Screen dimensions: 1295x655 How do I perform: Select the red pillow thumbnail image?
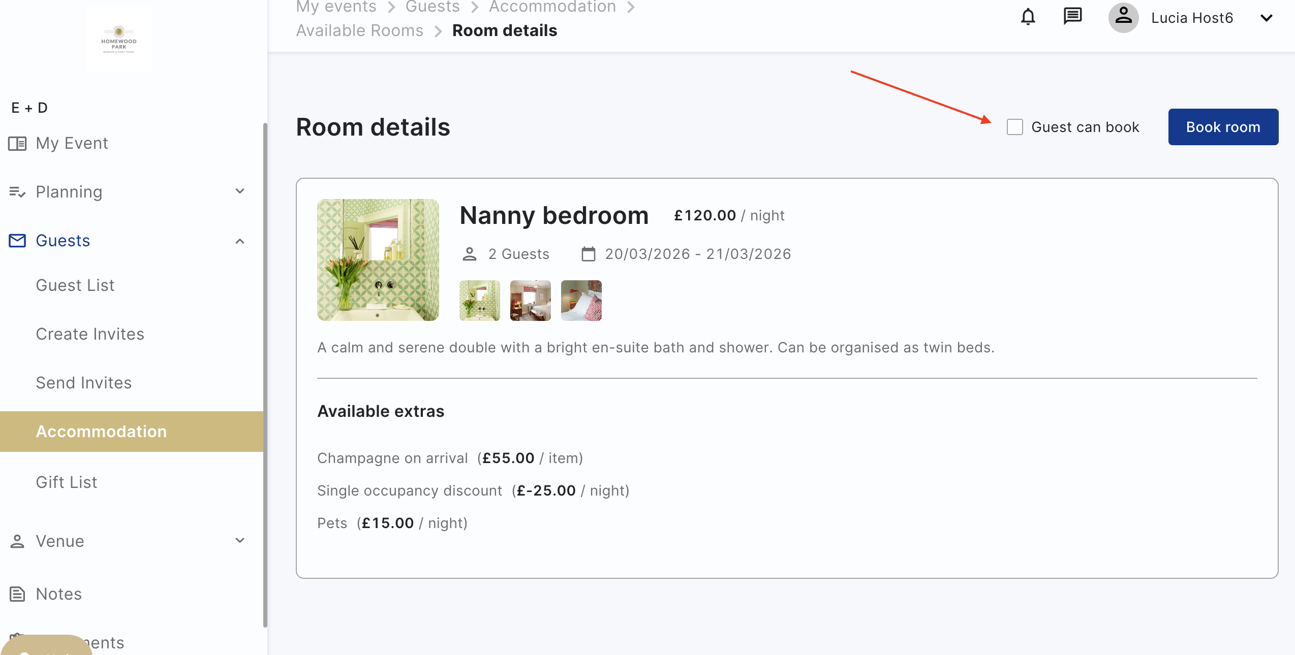coord(581,301)
